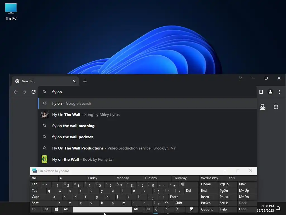This screenshot has width=286, height=215.
Task: Tap the Del key
Action: pos(191,191)
